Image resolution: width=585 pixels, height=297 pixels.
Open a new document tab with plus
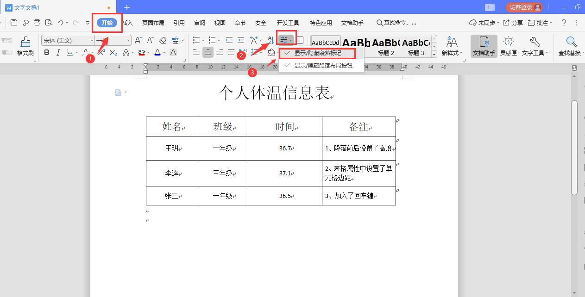(127, 7)
